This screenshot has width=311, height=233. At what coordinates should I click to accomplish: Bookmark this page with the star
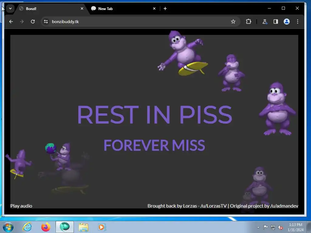click(x=233, y=22)
